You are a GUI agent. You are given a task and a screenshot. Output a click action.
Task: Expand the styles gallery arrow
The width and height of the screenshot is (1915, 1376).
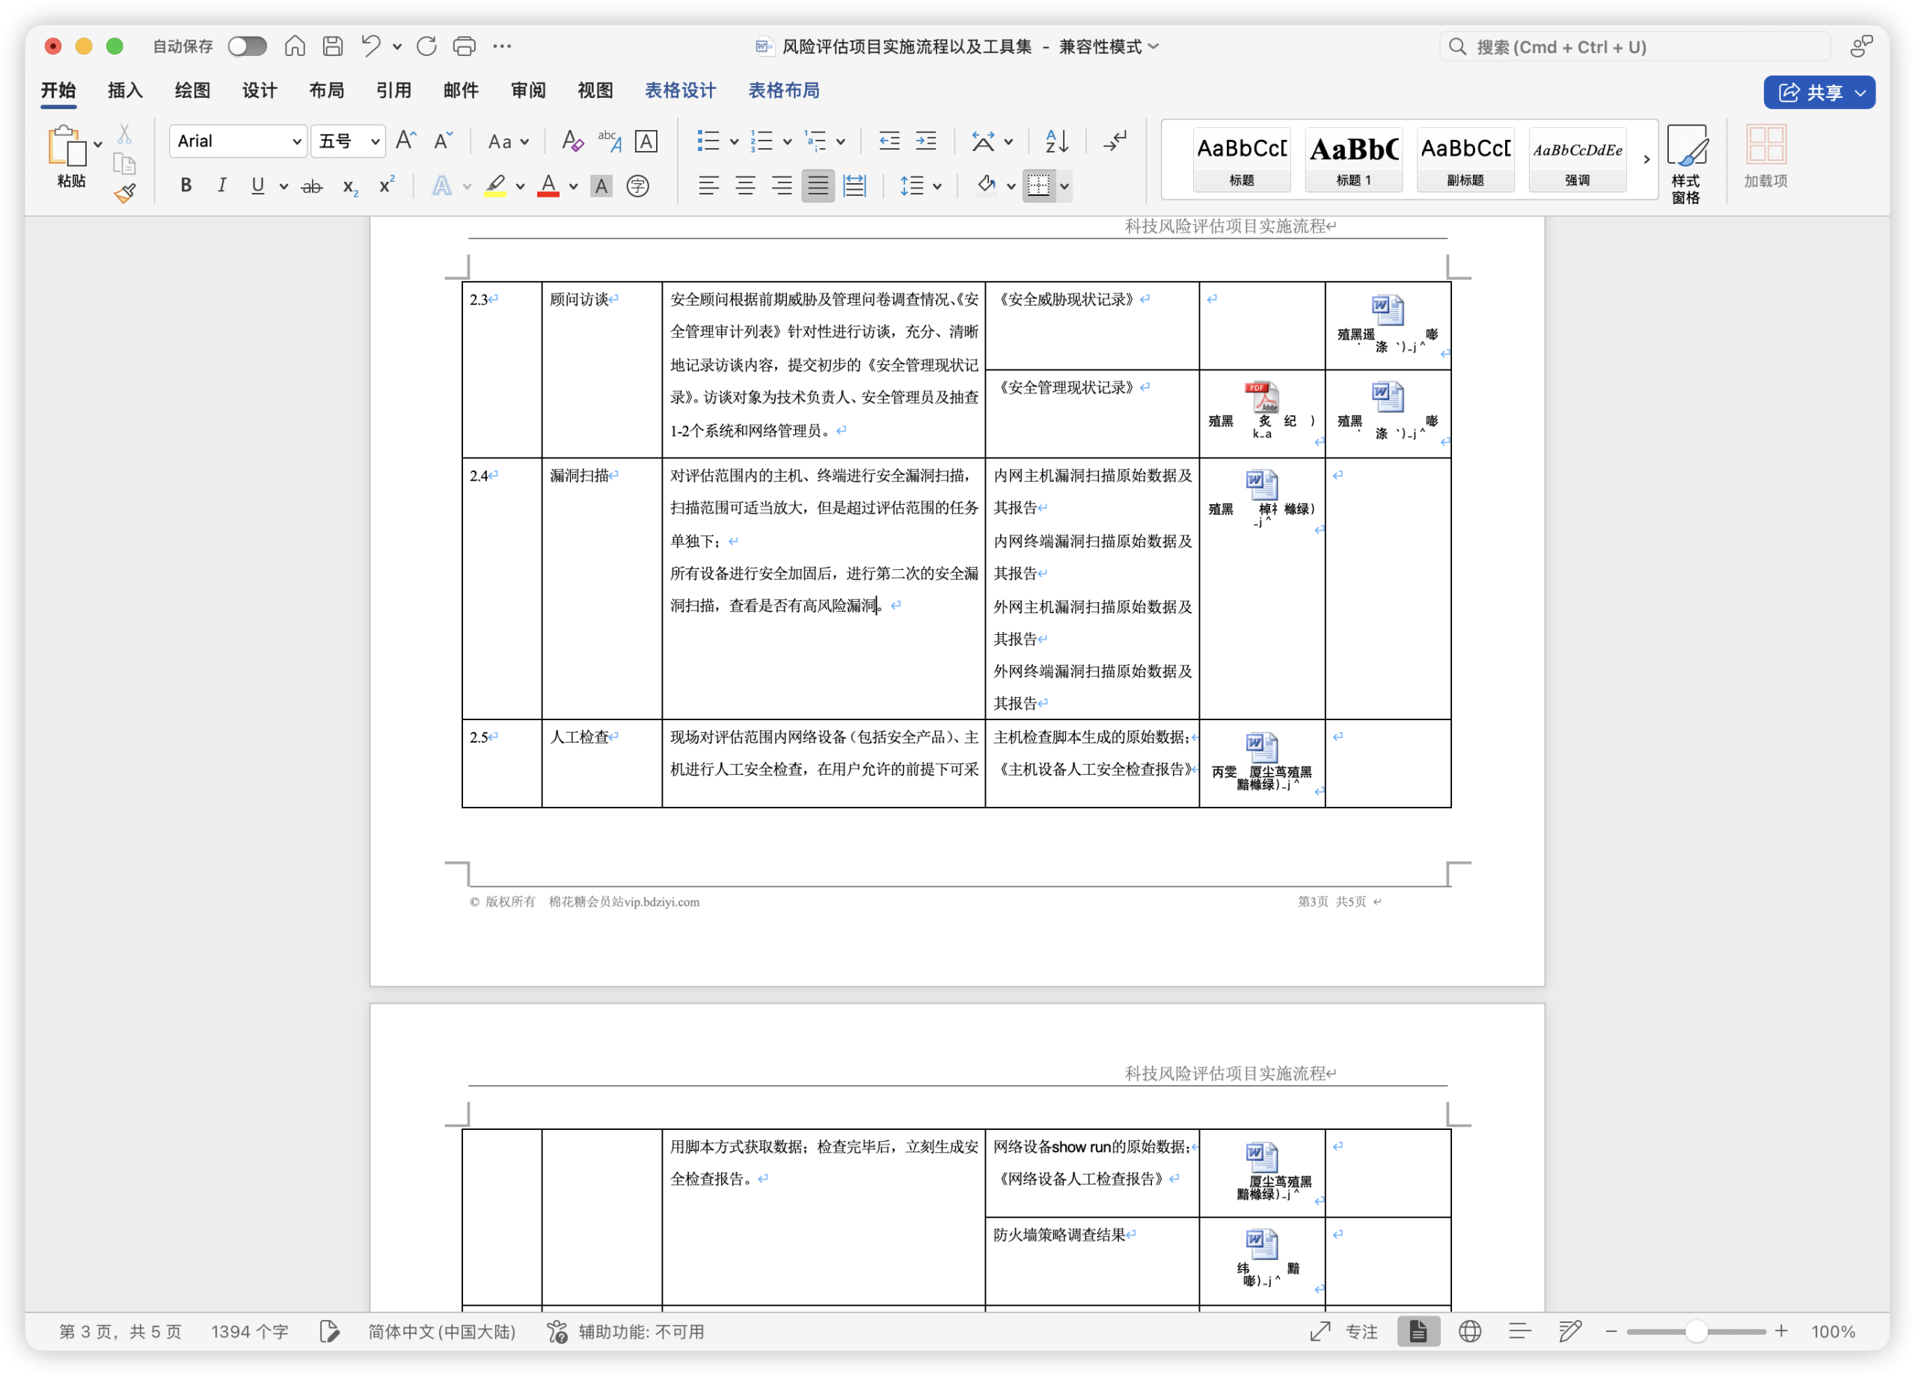[1646, 159]
